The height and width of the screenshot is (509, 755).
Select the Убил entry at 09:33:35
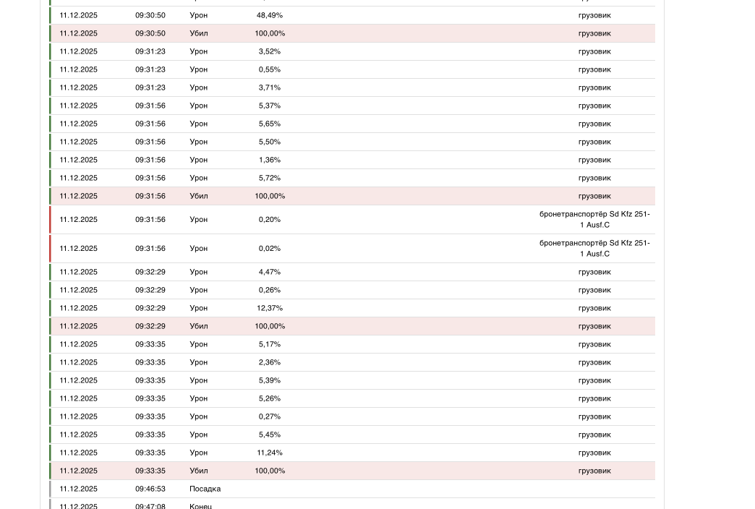coord(198,471)
